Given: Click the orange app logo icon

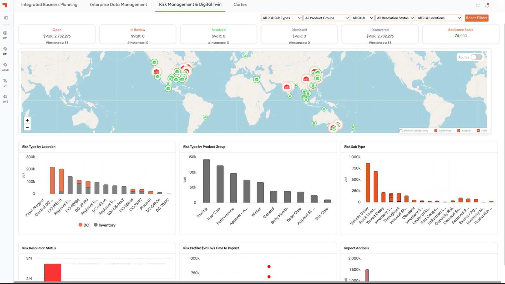Looking at the screenshot, I should tap(5, 5).
